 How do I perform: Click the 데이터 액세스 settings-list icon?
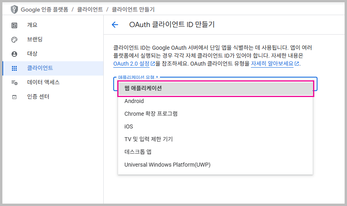[14, 83]
